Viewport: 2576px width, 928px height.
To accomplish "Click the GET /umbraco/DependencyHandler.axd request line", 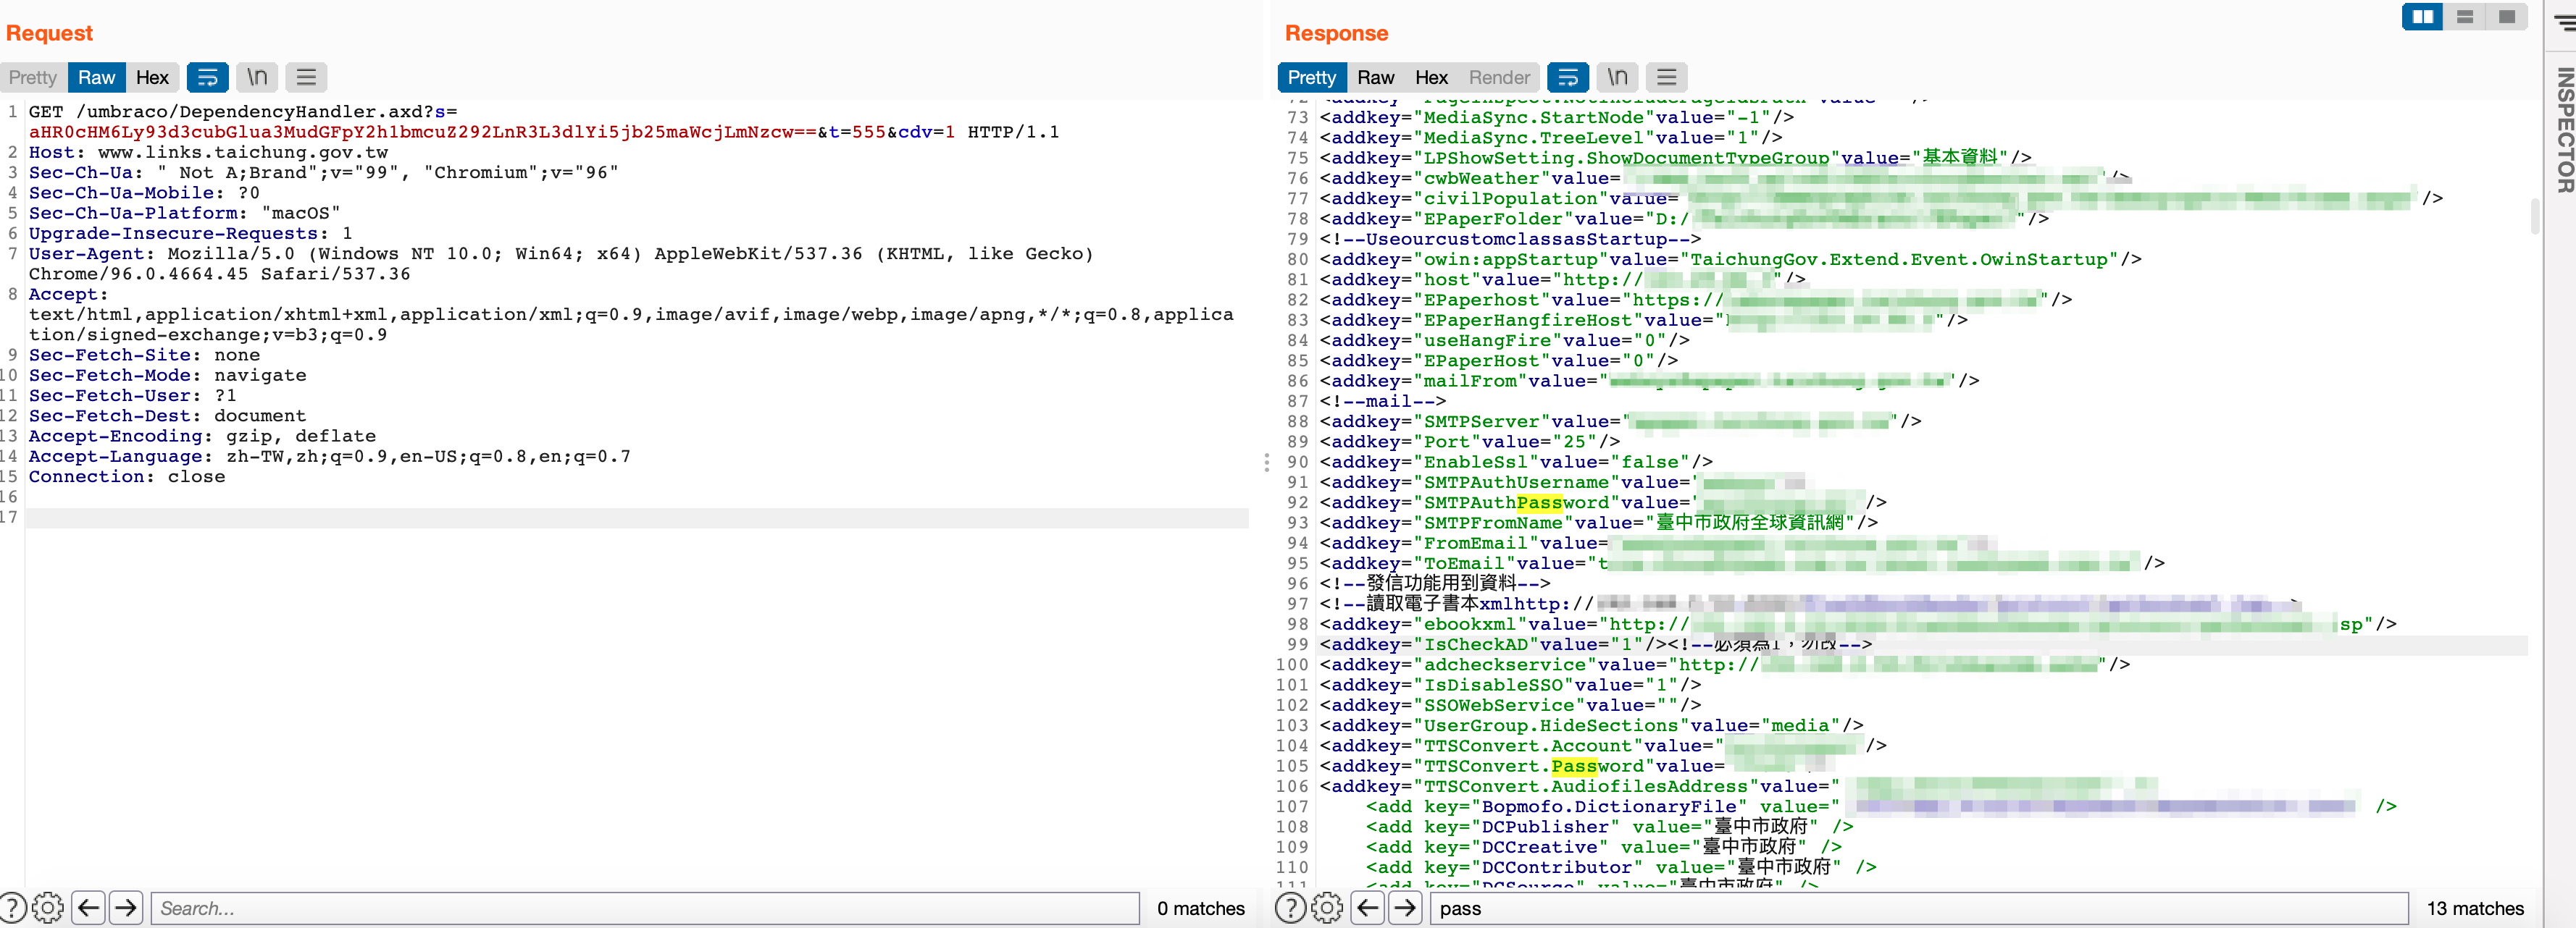I will click(544, 121).
